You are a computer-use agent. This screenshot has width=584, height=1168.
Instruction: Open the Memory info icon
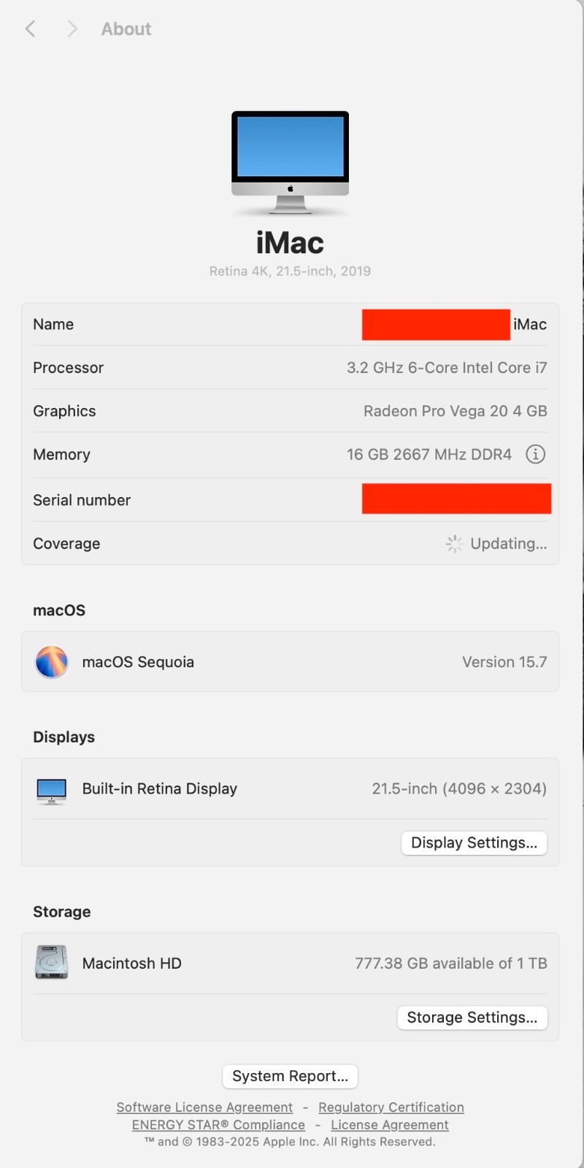(x=535, y=454)
